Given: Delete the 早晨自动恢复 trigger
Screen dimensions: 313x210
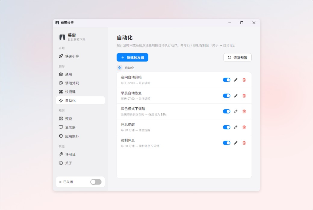Looking at the screenshot, I should (244, 96).
